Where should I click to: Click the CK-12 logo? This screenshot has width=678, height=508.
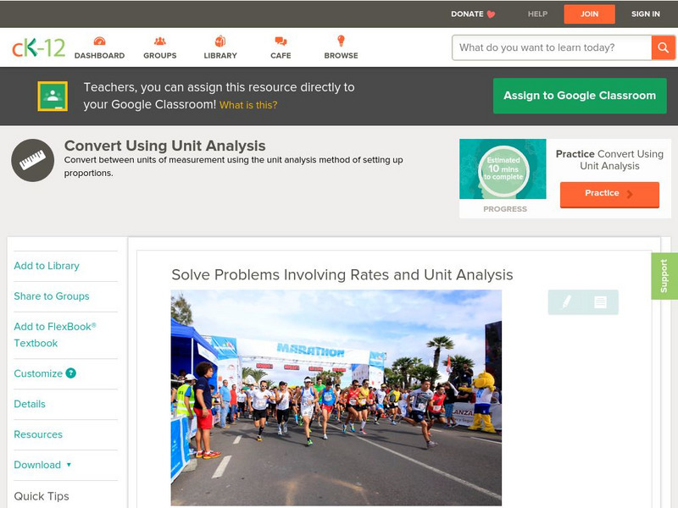point(38,47)
